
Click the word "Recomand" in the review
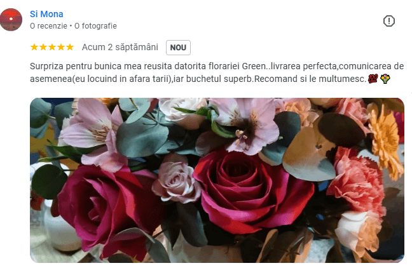tap(276, 79)
